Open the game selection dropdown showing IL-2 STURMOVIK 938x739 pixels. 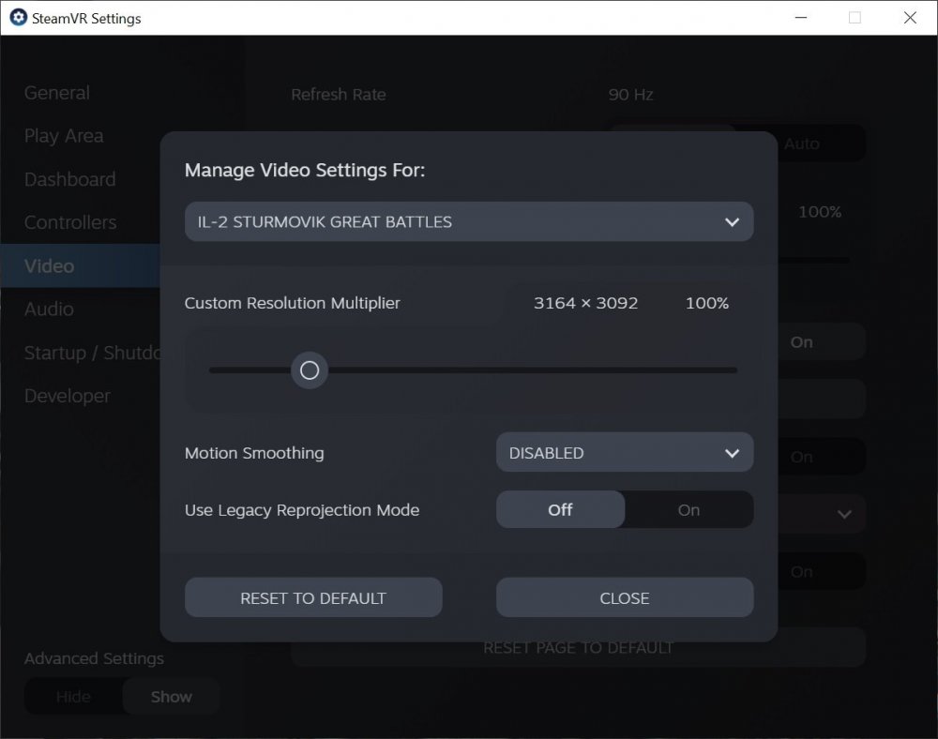[468, 221]
